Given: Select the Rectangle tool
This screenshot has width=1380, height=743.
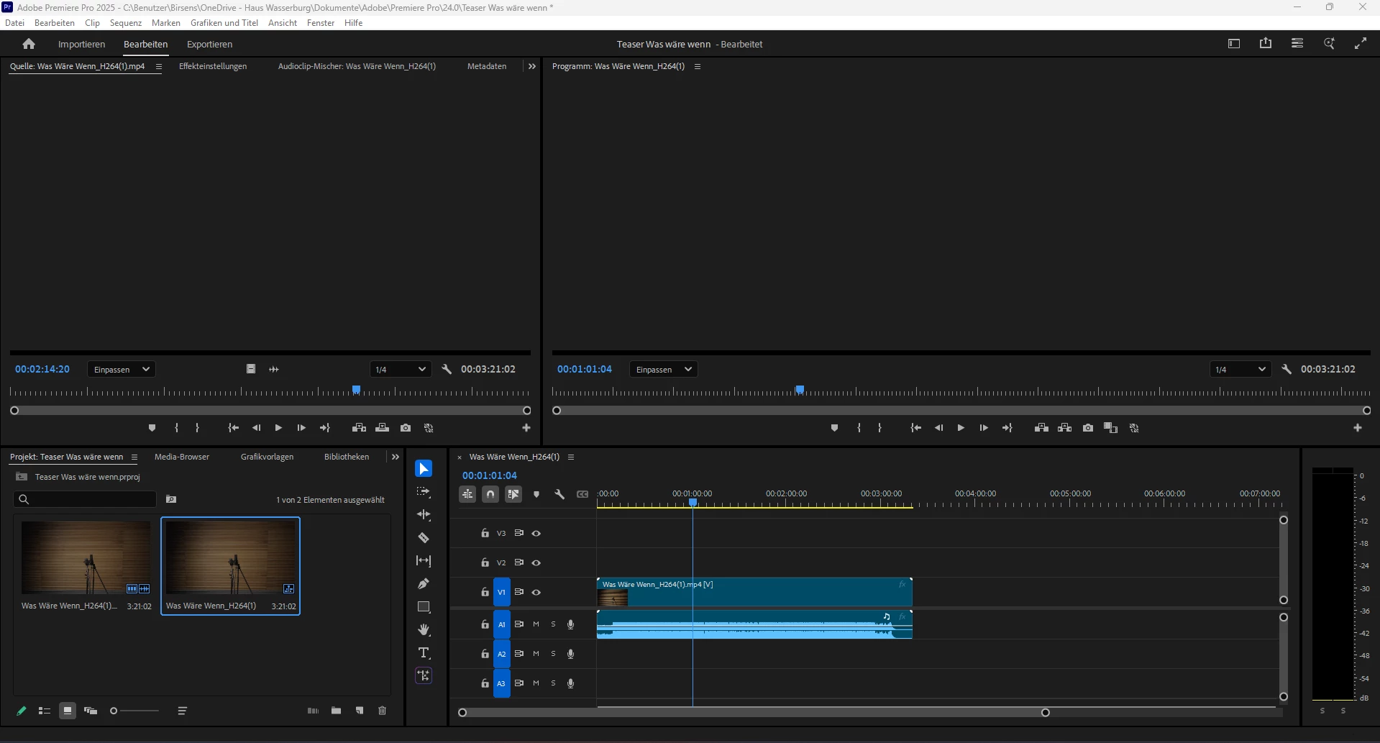Looking at the screenshot, I should 424,607.
